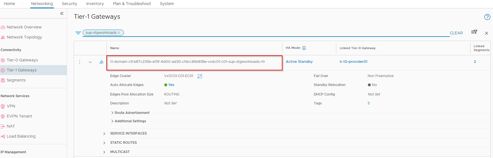The image size is (493, 158).
Task: Expand Additional Settings section
Action: coord(112,121)
